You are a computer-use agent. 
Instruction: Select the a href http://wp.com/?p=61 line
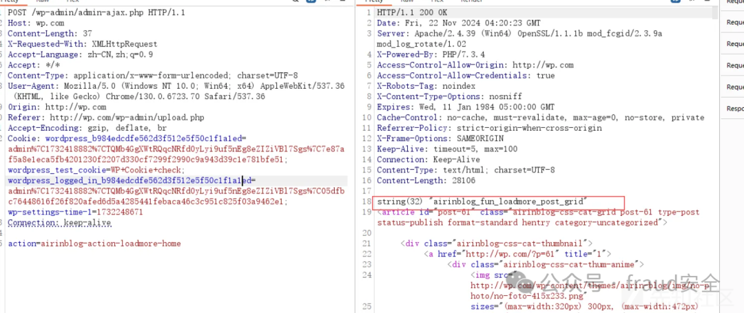pos(517,254)
